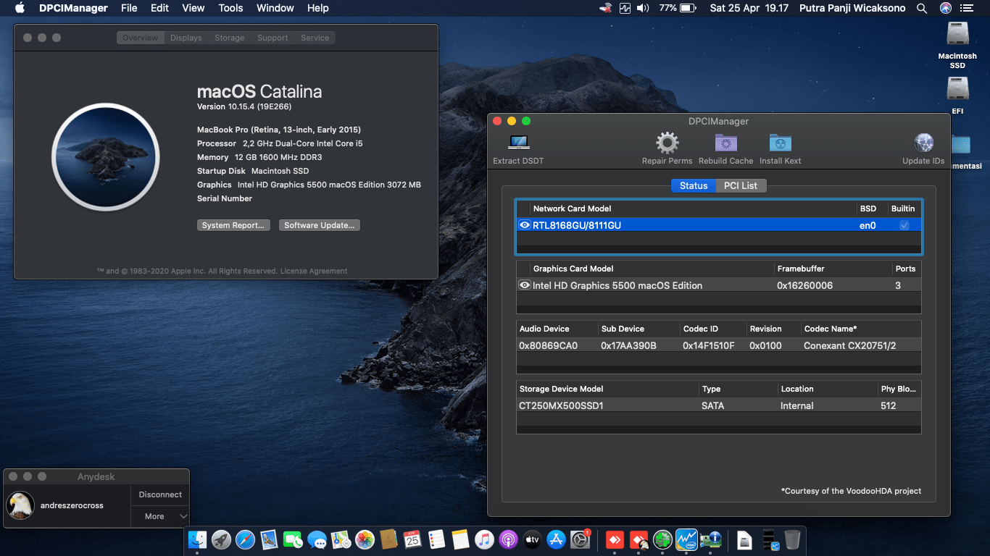Open App Store from the dock
The image size is (990, 556).
coord(556,539)
